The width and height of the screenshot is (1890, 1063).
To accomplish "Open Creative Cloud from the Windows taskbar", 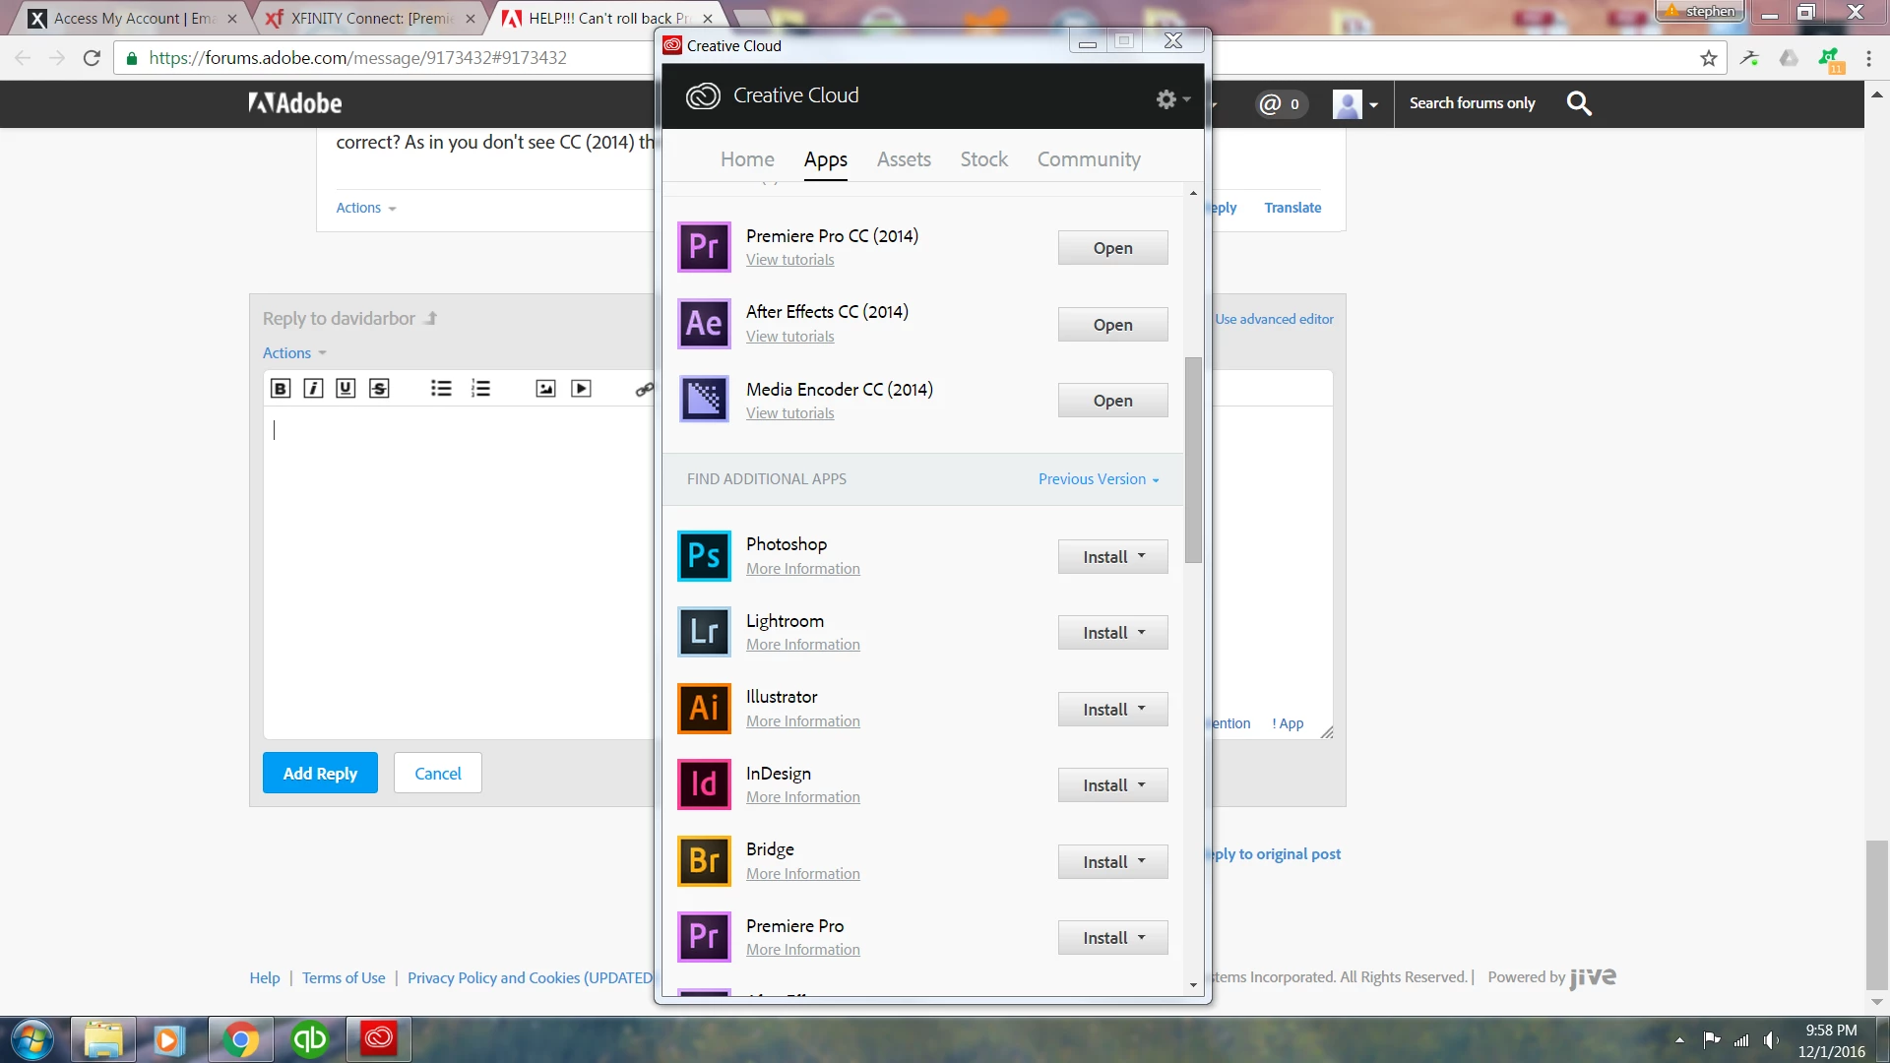I will [379, 1039].
